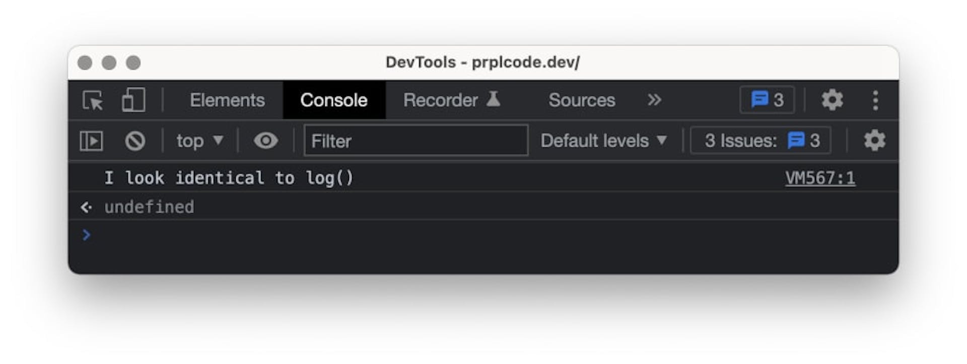Select the inspect element tool

[93, 100]
